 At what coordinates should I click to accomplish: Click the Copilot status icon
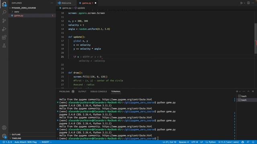[x=243, y=142]
